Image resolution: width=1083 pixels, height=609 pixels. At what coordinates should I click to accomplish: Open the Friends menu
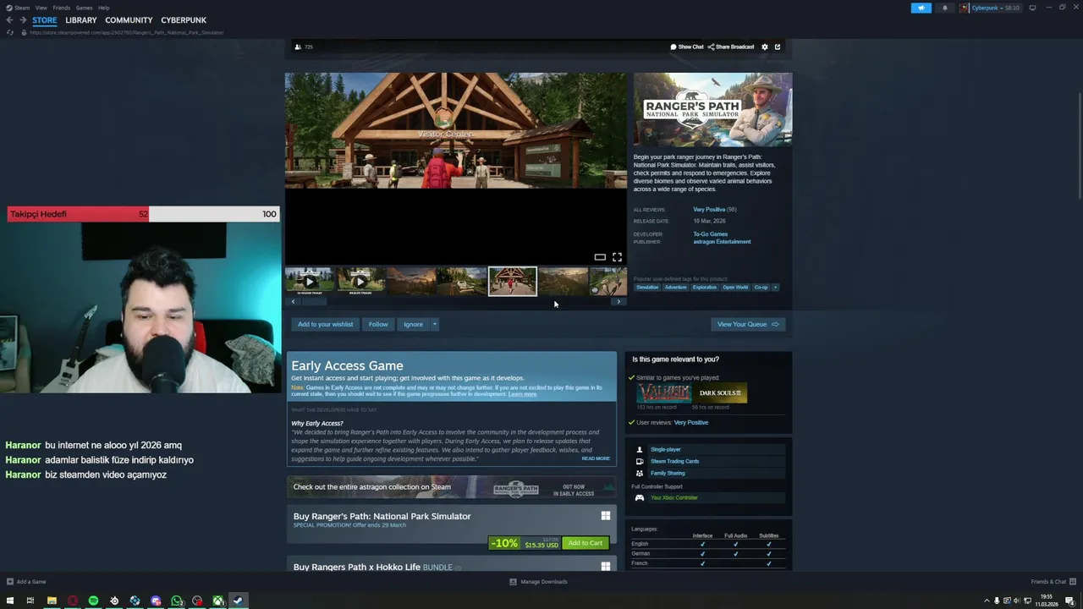(x=62, y=8)
